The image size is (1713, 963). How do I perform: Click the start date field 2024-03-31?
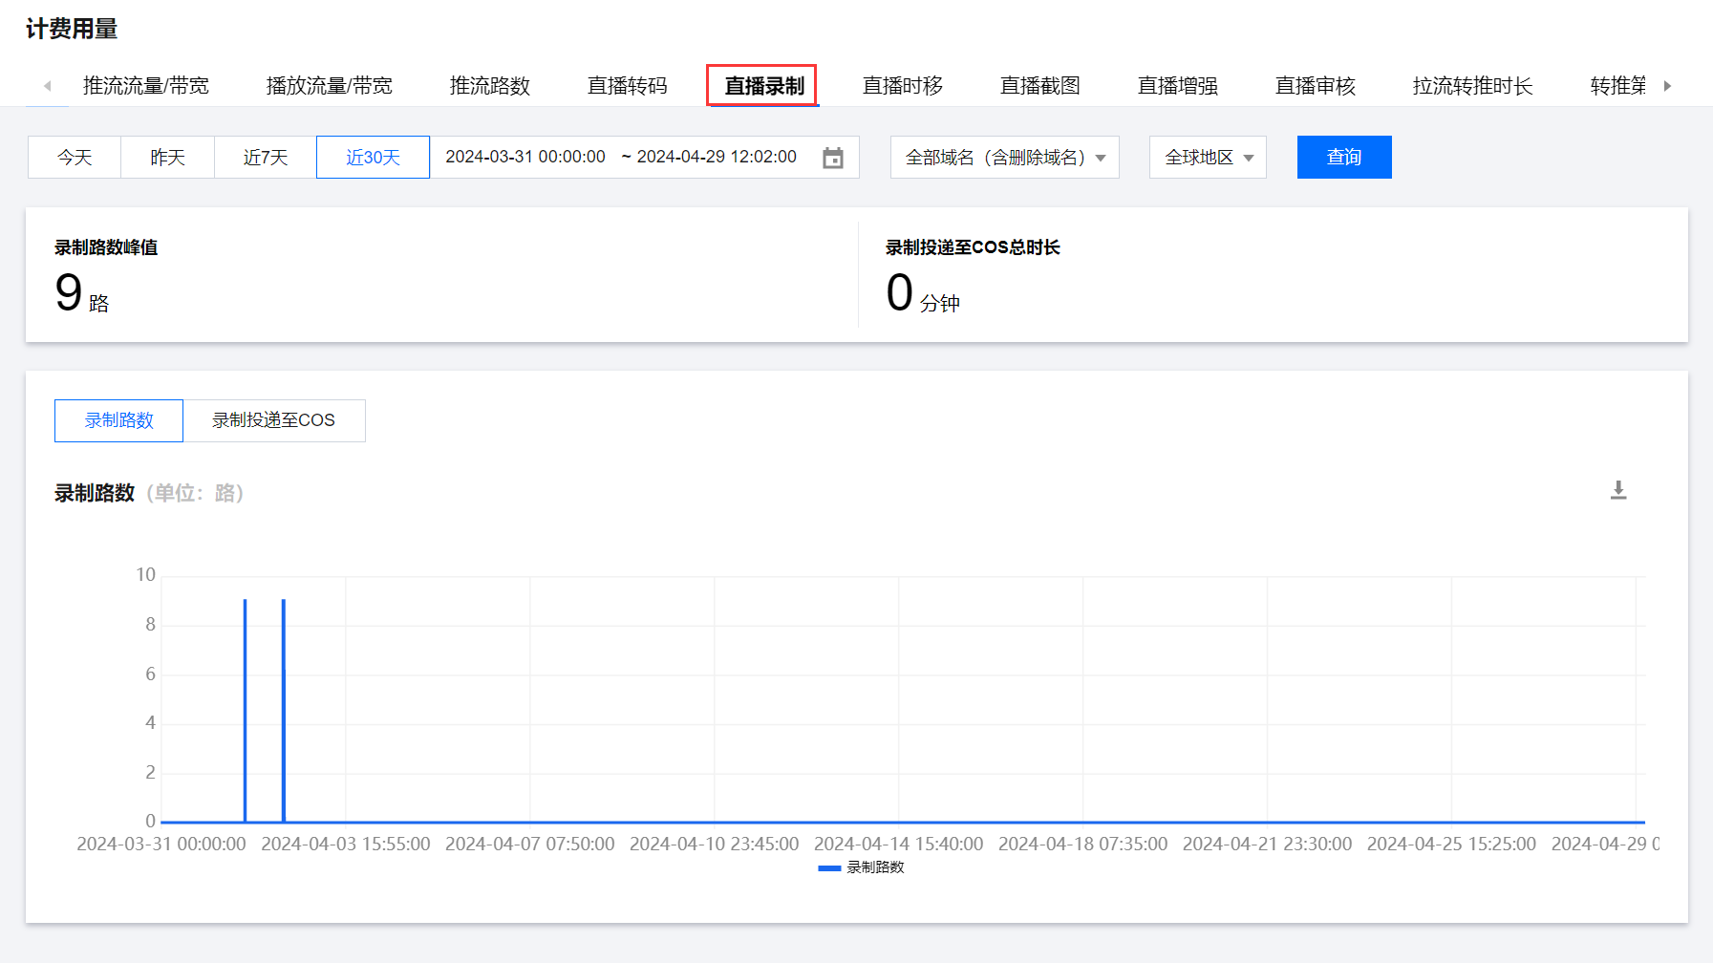pyautogui.click(x=525, y=158)
